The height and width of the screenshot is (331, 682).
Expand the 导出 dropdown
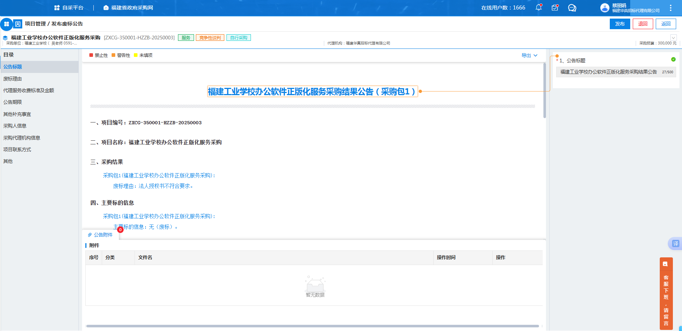pyautogui.click(x=529, y=55)
